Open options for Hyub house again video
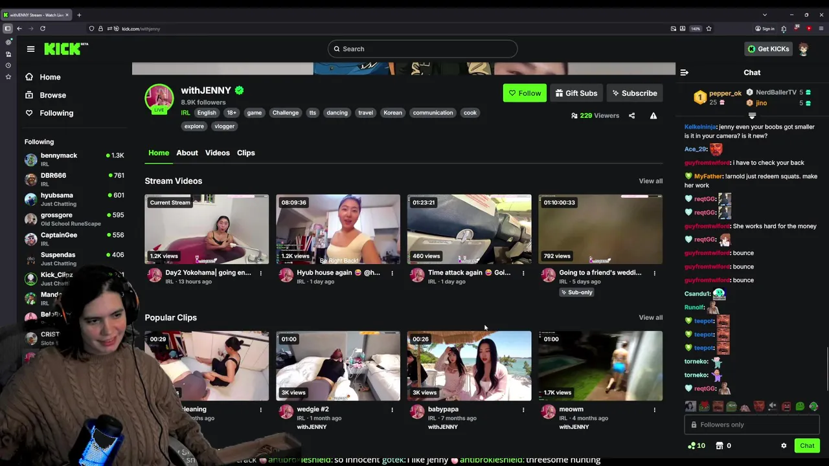Screen dimensions: 829x466 click(x=392, y=273)
